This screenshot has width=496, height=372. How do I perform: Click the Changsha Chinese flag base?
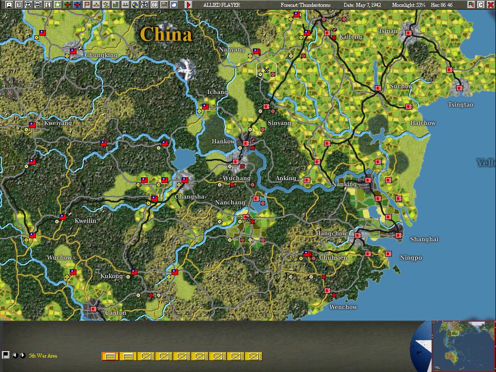(x=185, y=180)
